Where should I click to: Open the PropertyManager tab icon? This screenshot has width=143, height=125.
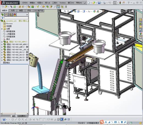6,15
